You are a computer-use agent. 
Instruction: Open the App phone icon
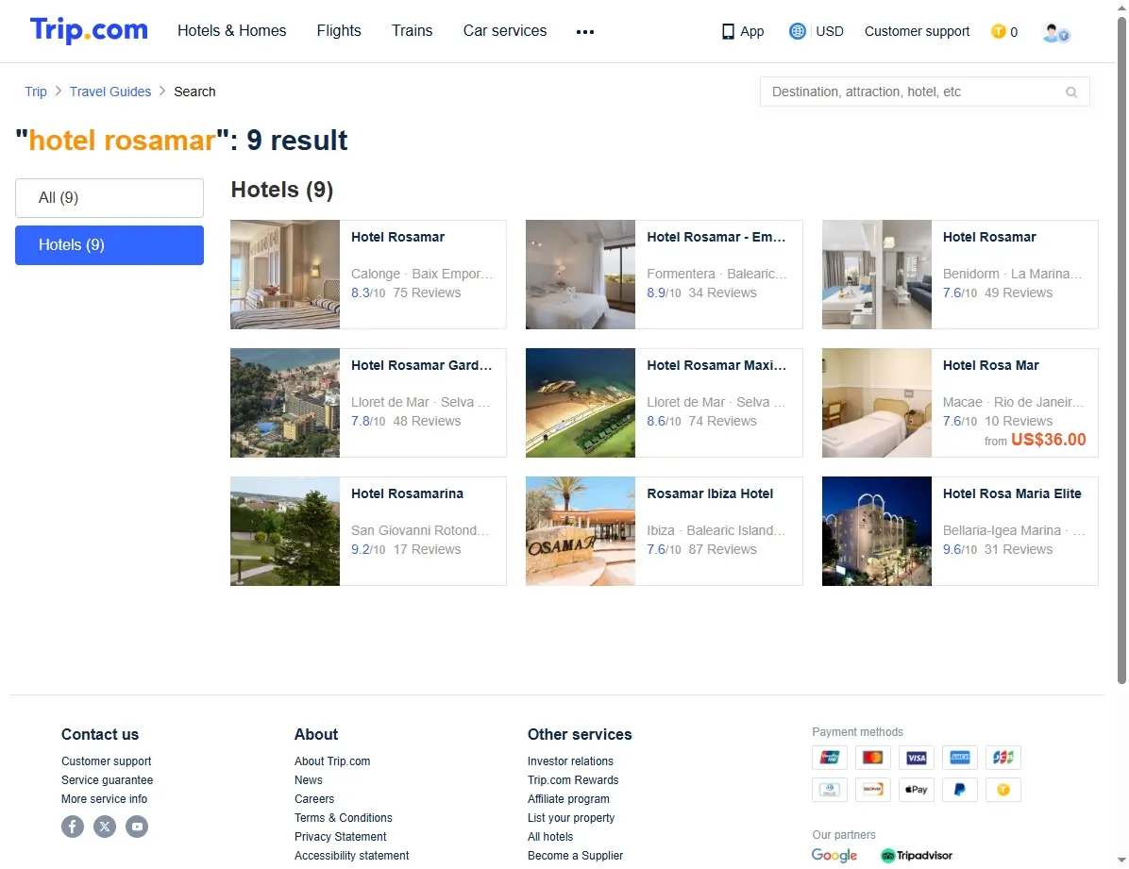[x=728, y=32]
